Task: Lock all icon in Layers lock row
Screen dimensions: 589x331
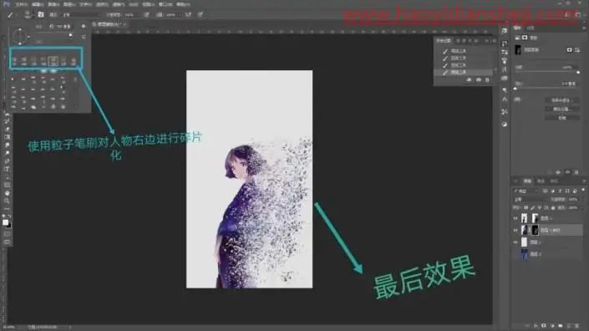Action: pyautogui.click(x=553, y=208)
